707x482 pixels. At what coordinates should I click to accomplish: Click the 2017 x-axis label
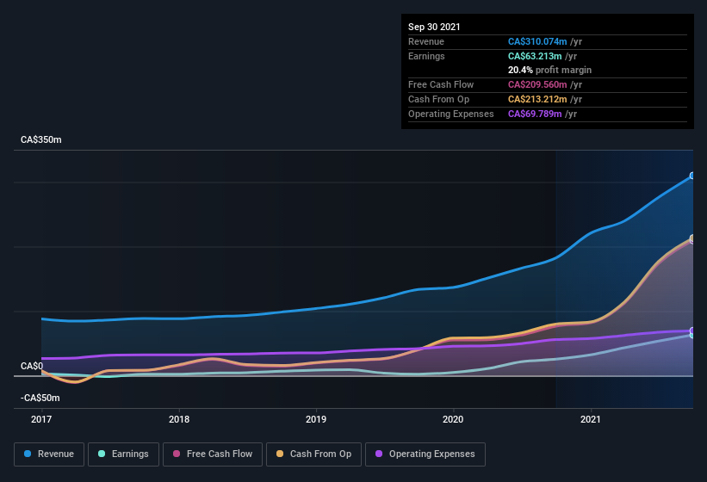click(41, 419)
